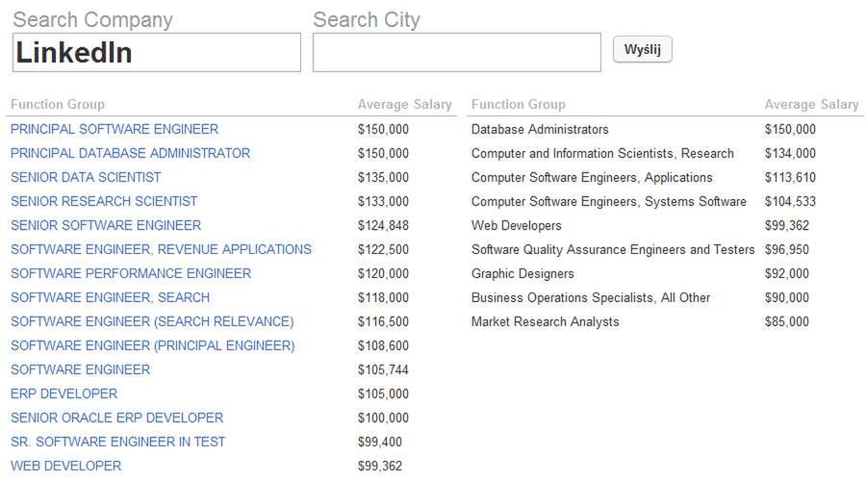
Task: Open PRINCIPAL DATABASE ADMINISTRATOR link
Action: pyautogui.click(x=130, y=153)
